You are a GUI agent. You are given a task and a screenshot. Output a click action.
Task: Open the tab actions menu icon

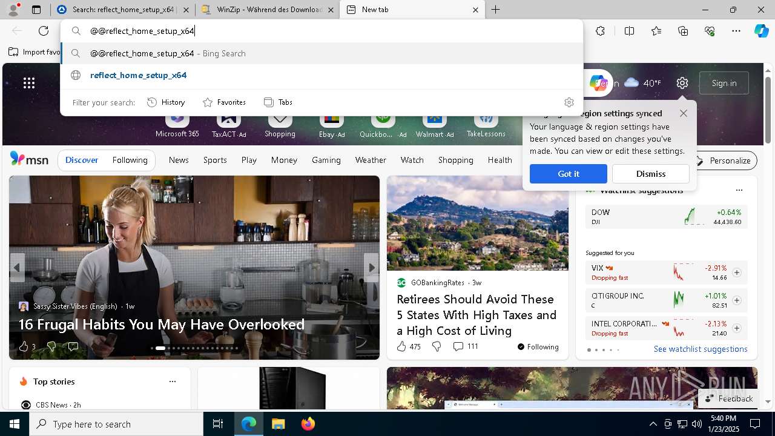(36, 10)
